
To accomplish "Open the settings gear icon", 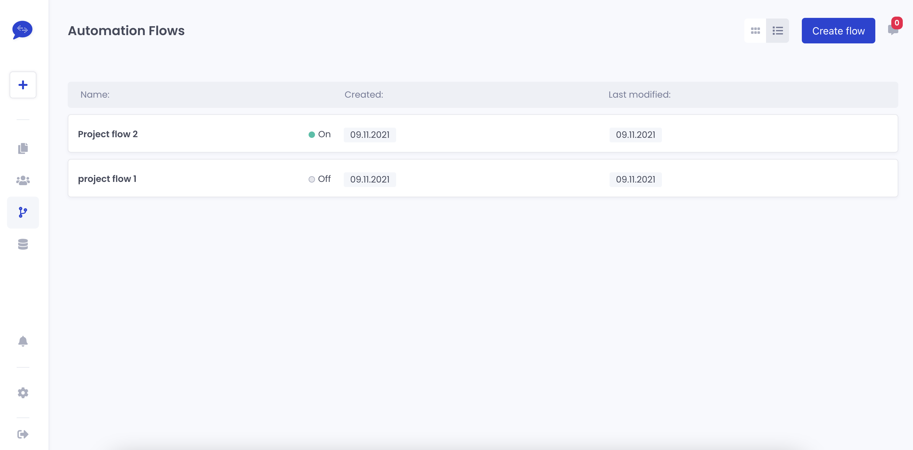I will pyautogui.click(x=23, y=393).
